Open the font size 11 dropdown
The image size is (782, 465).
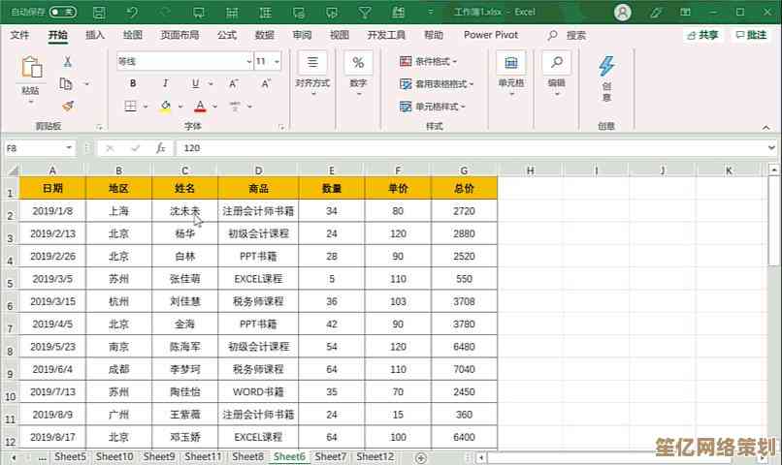pos(276,61)
